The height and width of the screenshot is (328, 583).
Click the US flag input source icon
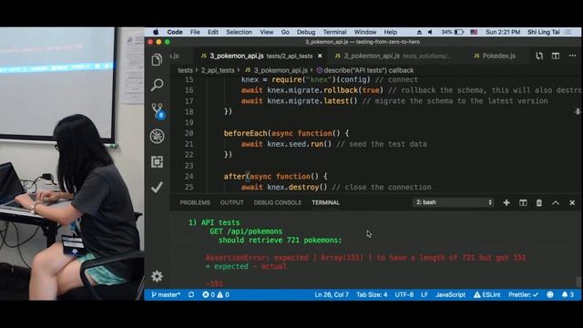tap(474, 32)
